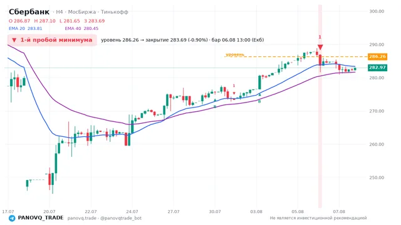
Task: Click the 24.07 date on time axis
Action: click(132, 212)
